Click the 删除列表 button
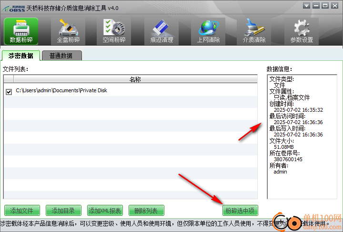This screenshot has width=343, height=232. click(x=146, y=211)
